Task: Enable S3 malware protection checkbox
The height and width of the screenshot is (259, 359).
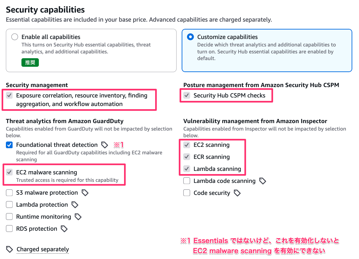Action: [9, 193]
